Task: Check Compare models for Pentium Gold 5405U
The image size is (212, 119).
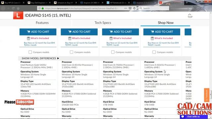Action: [30, 52]
